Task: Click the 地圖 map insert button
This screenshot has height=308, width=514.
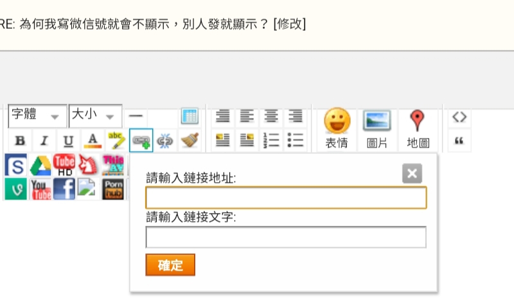Action: point(418,129)
